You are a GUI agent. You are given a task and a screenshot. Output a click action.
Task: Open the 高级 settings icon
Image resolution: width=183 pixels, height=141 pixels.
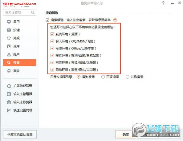pos(9,71)
